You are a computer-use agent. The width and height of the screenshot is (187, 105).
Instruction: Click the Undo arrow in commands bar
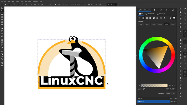181,32
